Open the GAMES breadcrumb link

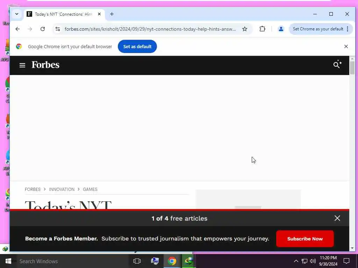point(90,189)
